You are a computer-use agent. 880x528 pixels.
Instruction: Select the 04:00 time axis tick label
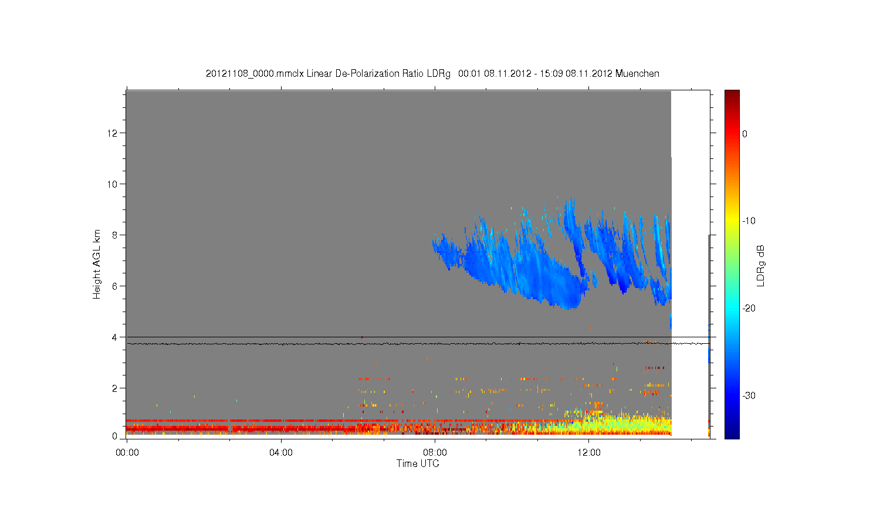(x=281, y=452)
